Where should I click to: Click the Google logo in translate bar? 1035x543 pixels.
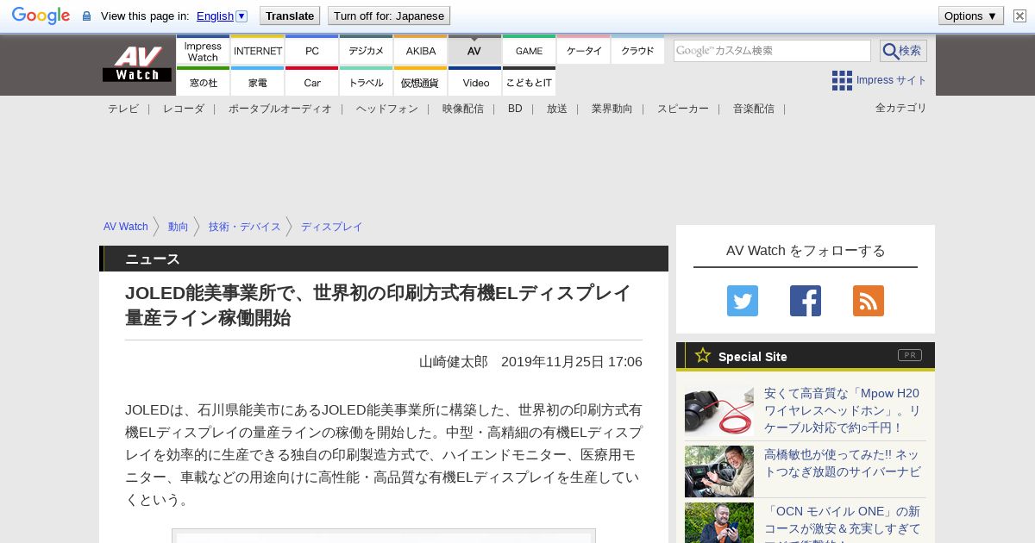pyautogui.click(x=41, y=16)
